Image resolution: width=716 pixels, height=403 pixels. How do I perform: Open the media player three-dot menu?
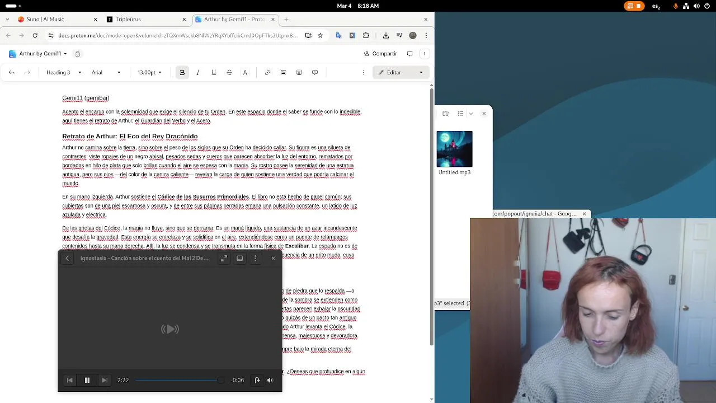point(255,258)
